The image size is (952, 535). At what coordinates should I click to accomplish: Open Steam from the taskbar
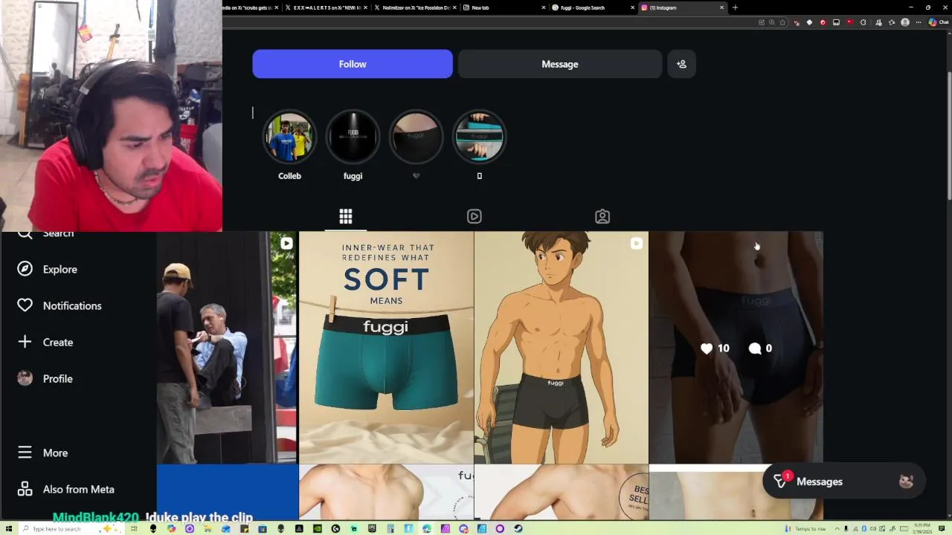518,528
